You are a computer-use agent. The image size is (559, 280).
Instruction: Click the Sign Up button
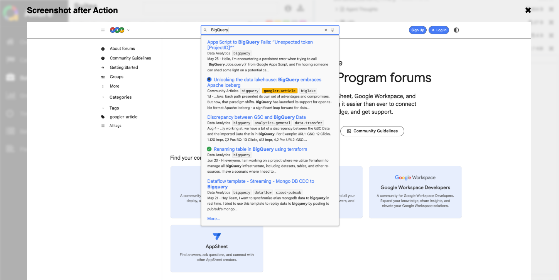[417, 30]
